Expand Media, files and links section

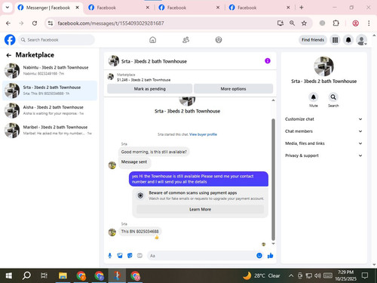click(x=323, y=143)
